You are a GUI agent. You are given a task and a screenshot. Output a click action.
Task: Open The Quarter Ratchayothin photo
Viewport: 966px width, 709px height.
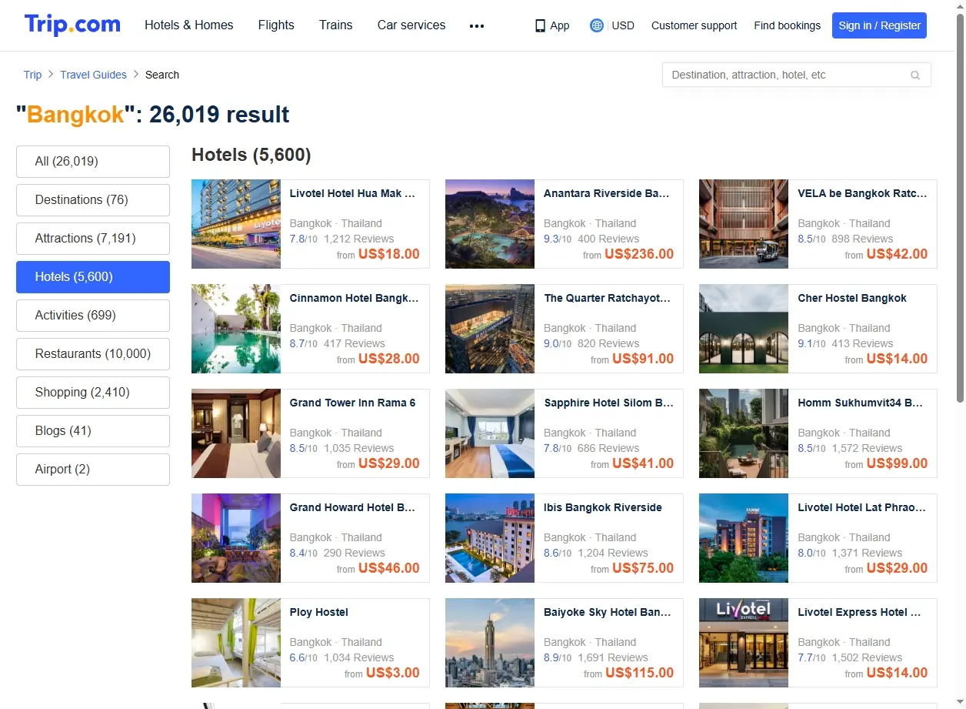[490, 329]
